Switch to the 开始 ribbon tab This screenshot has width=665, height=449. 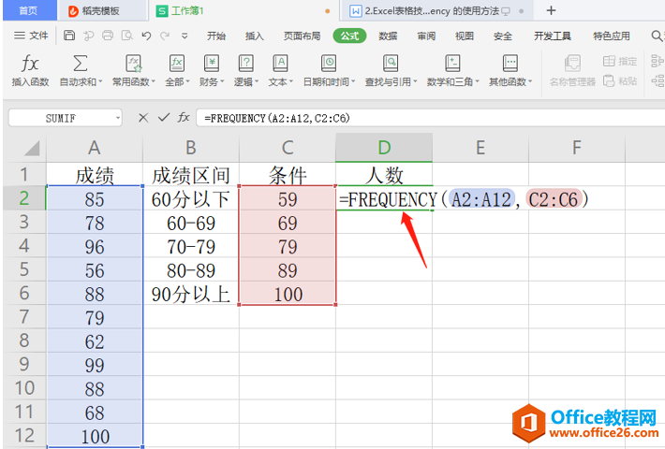[x=216, y=36]
